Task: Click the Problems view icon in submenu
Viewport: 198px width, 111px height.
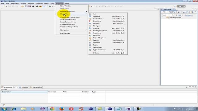Action: click(x=90, y=33)
